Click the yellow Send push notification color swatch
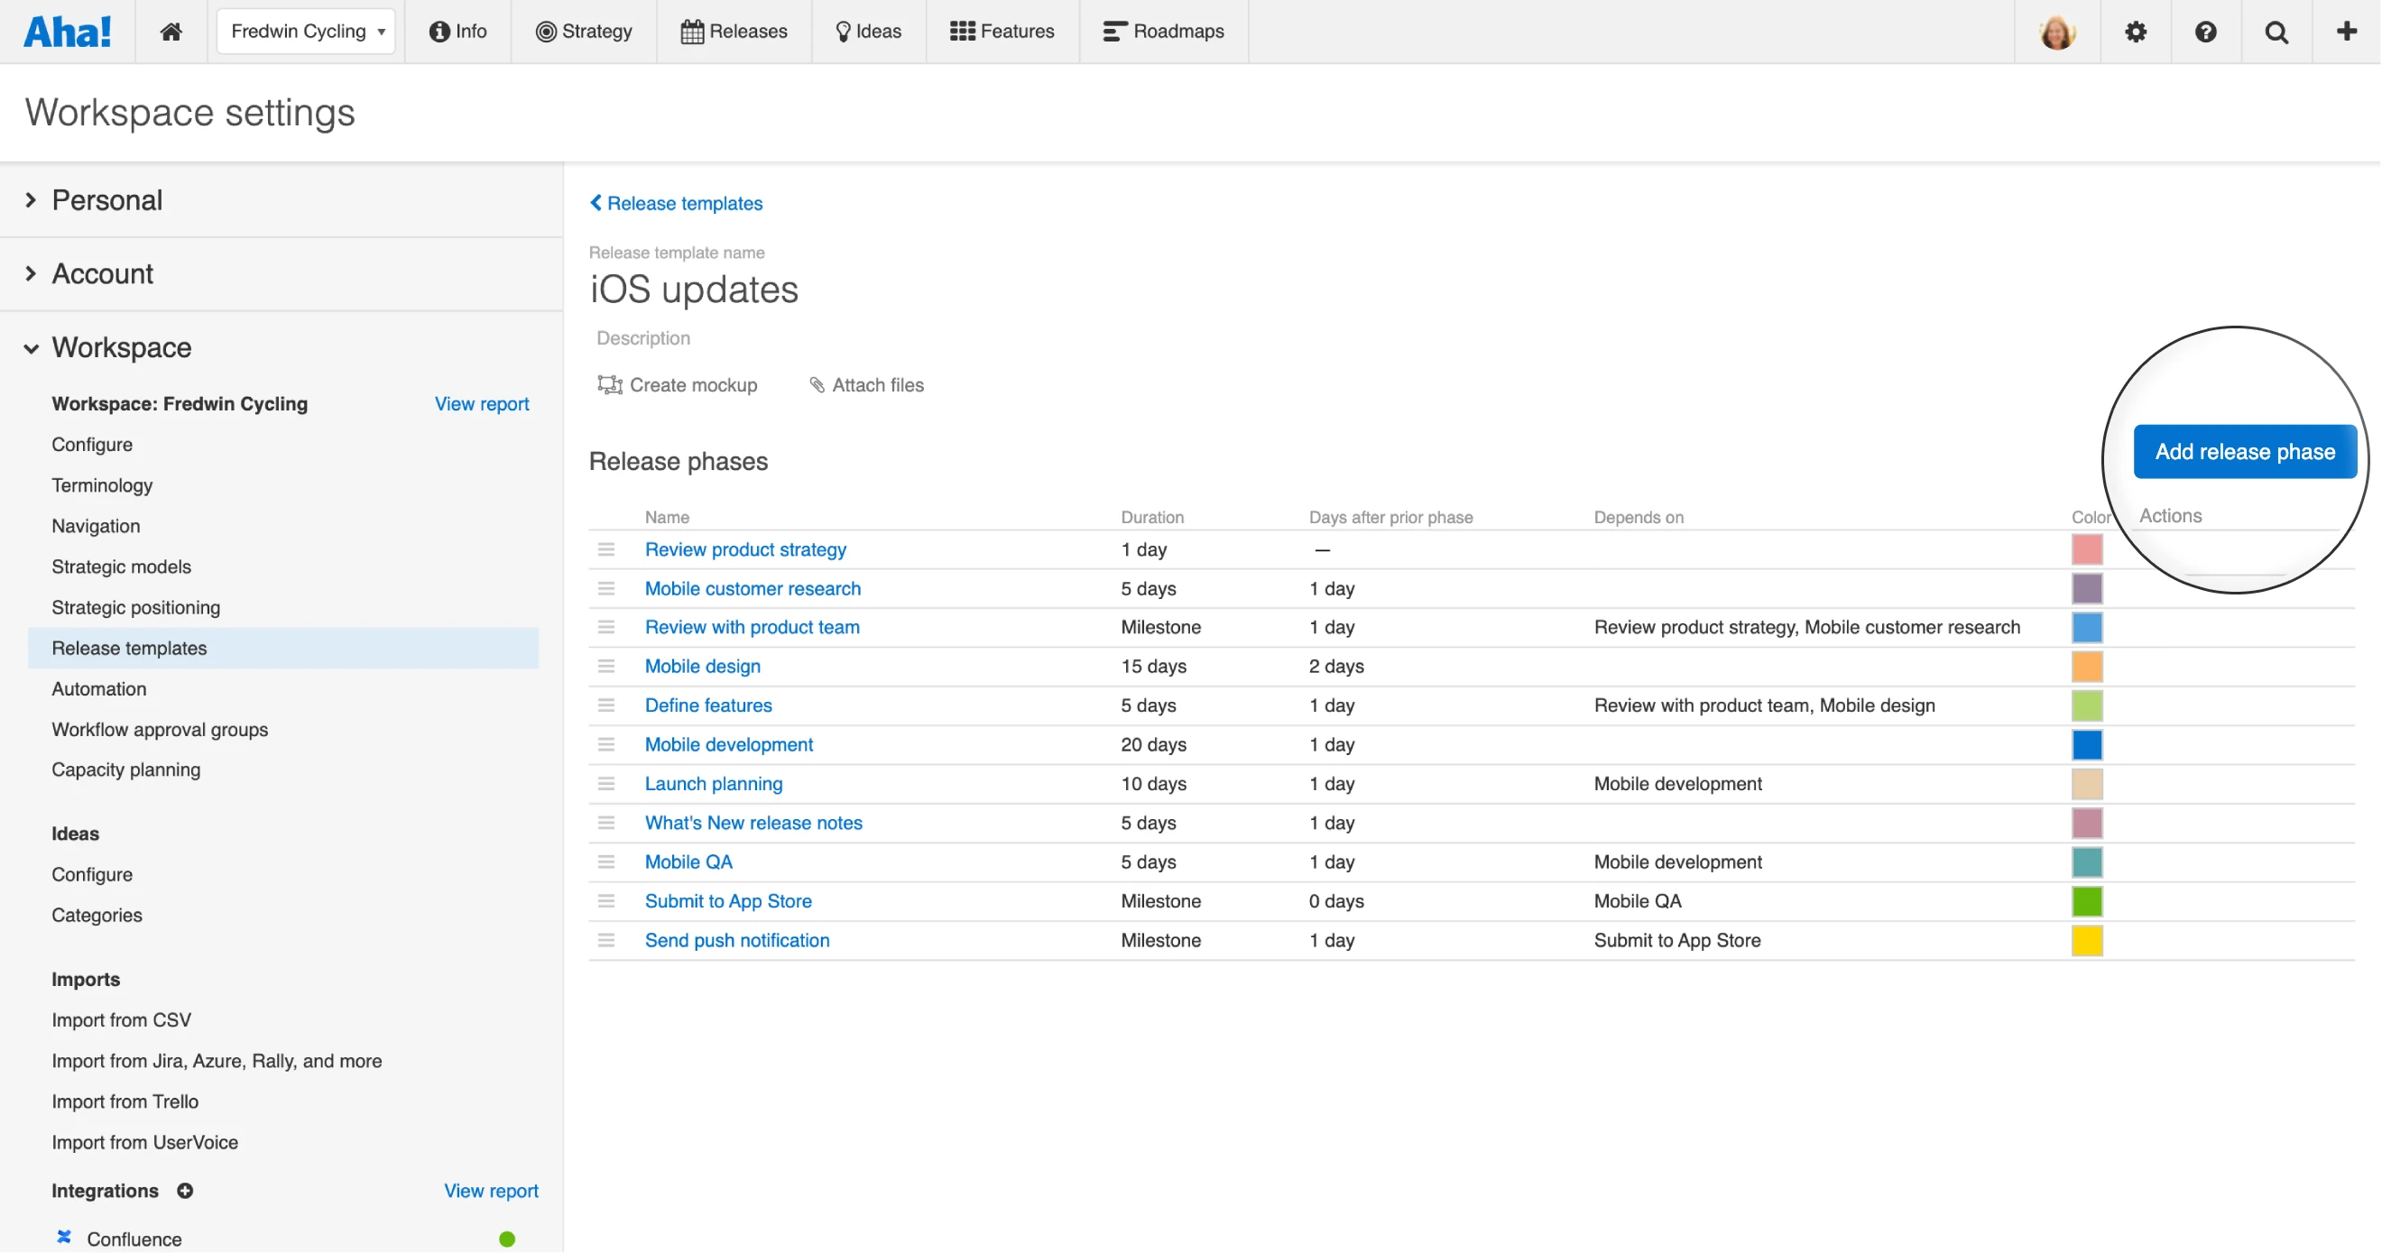 [x=2086, y=941]
